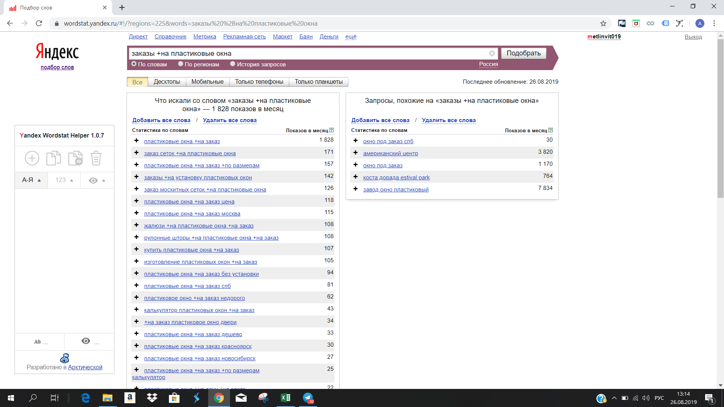This screenshot has height=407, width=724.
Task: Open Excel from the taskbar
Action: (285, 398)
